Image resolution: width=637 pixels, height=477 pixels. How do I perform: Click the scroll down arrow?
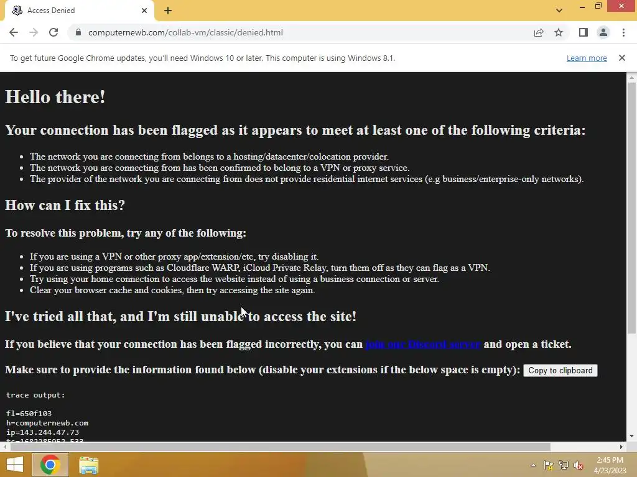click(x=631, y=436)
